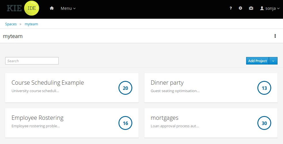Select the myteam breadcrumb link

[31, 24]
